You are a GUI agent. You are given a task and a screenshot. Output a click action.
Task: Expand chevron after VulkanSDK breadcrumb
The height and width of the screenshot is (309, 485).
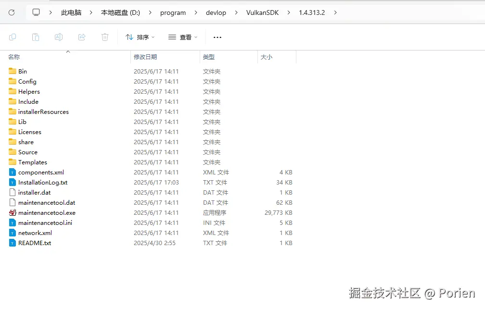pyautogui.click(x=289, y=12)
